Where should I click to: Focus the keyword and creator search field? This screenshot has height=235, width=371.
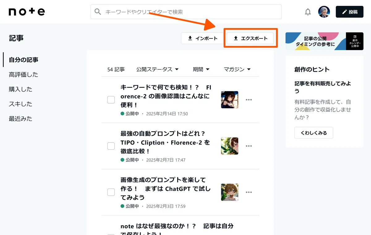click(186, 12)
